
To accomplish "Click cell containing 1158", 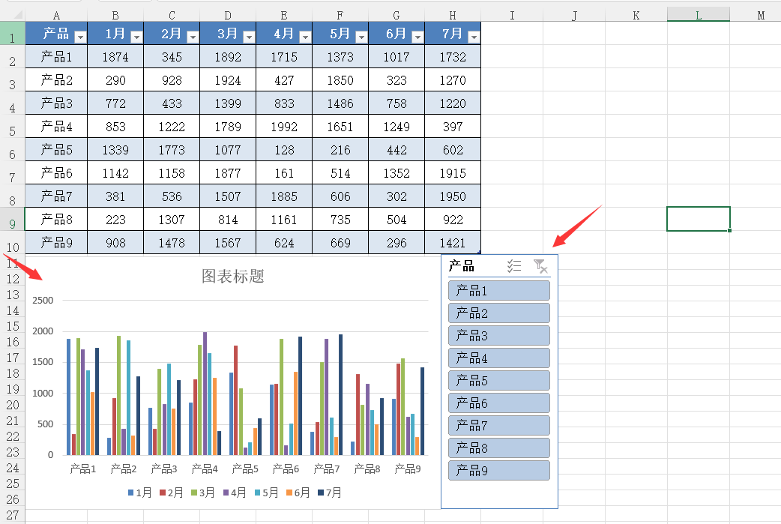I will click(x=172, y=173).
